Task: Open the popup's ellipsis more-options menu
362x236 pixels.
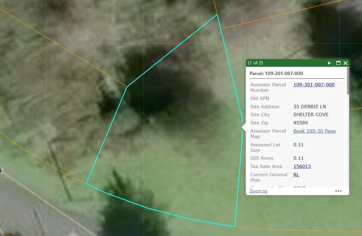Action: pos(338,191)
